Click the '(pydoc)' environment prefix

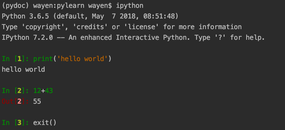[15, 6]
